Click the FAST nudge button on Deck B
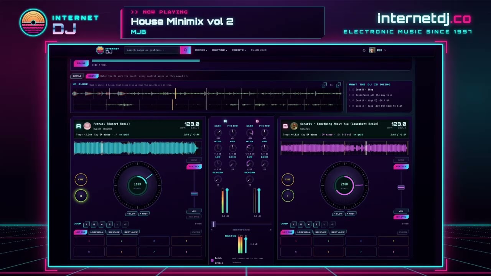Viewport: 491px width, 276px height. pyautogui.click(x=350, y=214)
